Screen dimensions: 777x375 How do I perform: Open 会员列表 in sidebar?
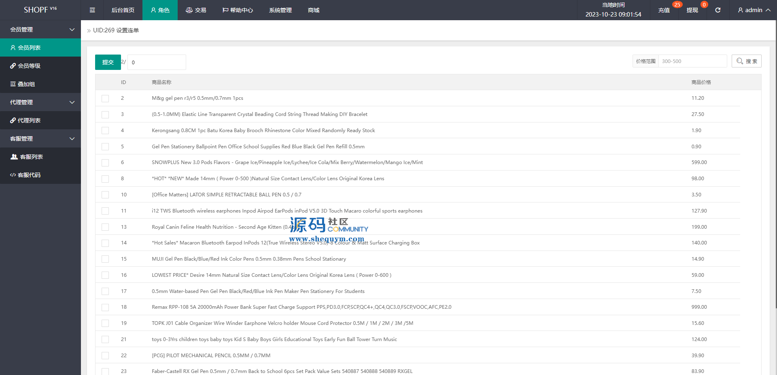click(40, 48)
